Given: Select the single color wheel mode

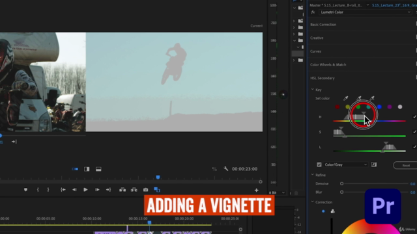Looking at the screenshot, I should (x=323, y=211).
